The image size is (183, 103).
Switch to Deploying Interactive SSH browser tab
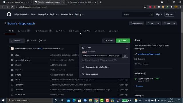pyautogui.click(x=81, y=2)
